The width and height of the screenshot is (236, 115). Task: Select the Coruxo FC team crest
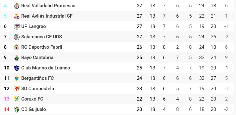click(x=17, y=99)
